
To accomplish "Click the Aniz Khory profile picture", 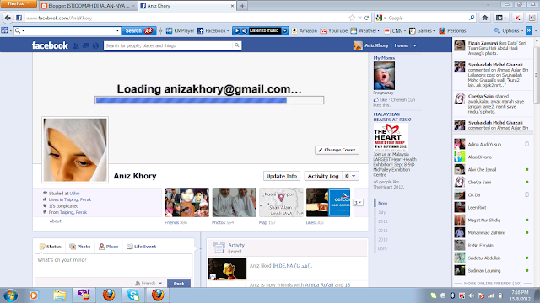I will point(75,150).
